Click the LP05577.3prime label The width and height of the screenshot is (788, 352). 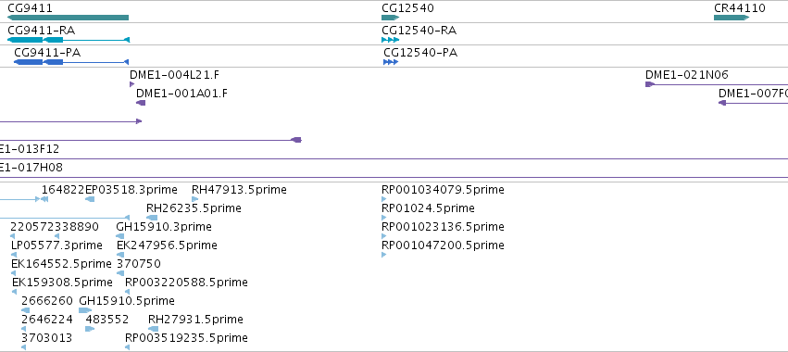click(56, 245)
